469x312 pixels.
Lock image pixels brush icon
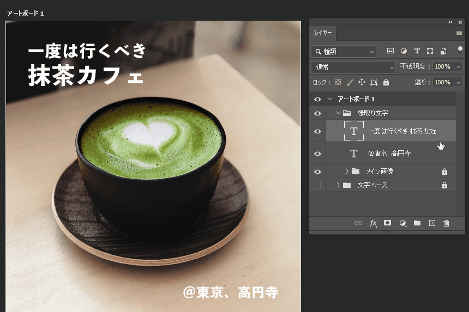[350, 82]
